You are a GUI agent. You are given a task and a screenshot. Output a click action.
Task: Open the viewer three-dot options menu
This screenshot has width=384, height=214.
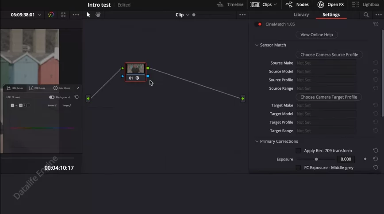(x=76, y=15)
